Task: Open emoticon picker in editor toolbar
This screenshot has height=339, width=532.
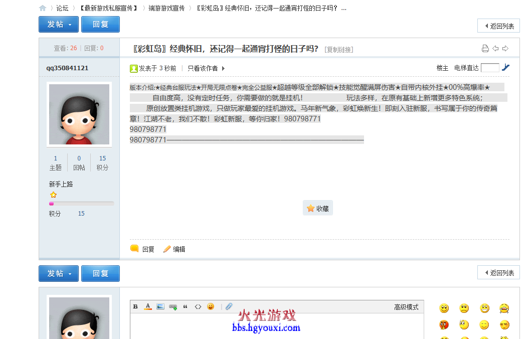Action: pos(211,306)
